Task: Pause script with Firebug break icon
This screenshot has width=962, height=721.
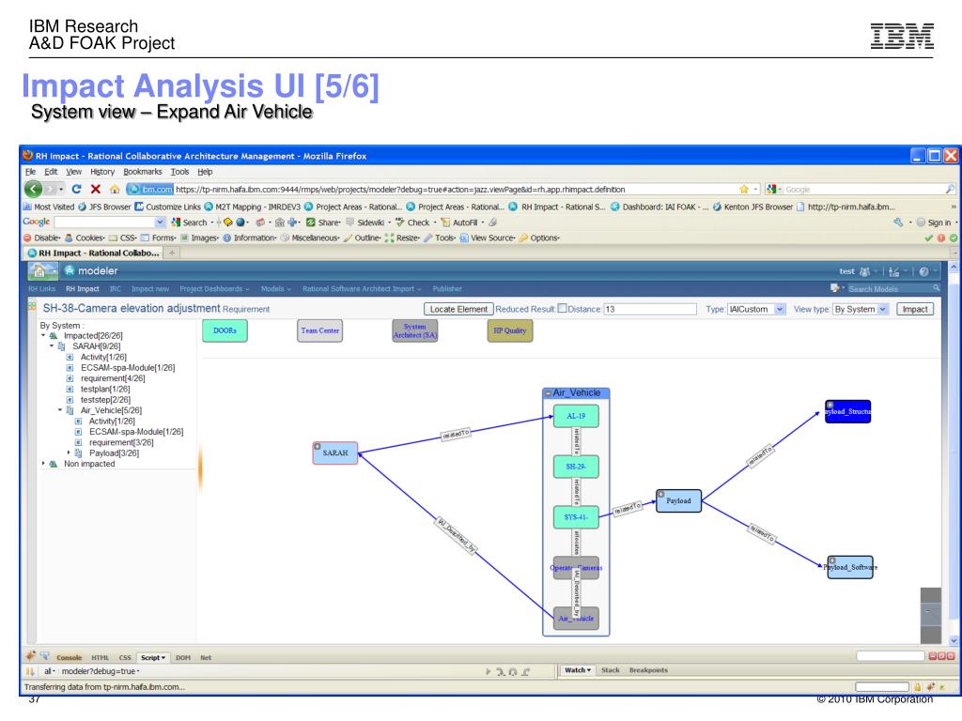Action: point(30,671)
